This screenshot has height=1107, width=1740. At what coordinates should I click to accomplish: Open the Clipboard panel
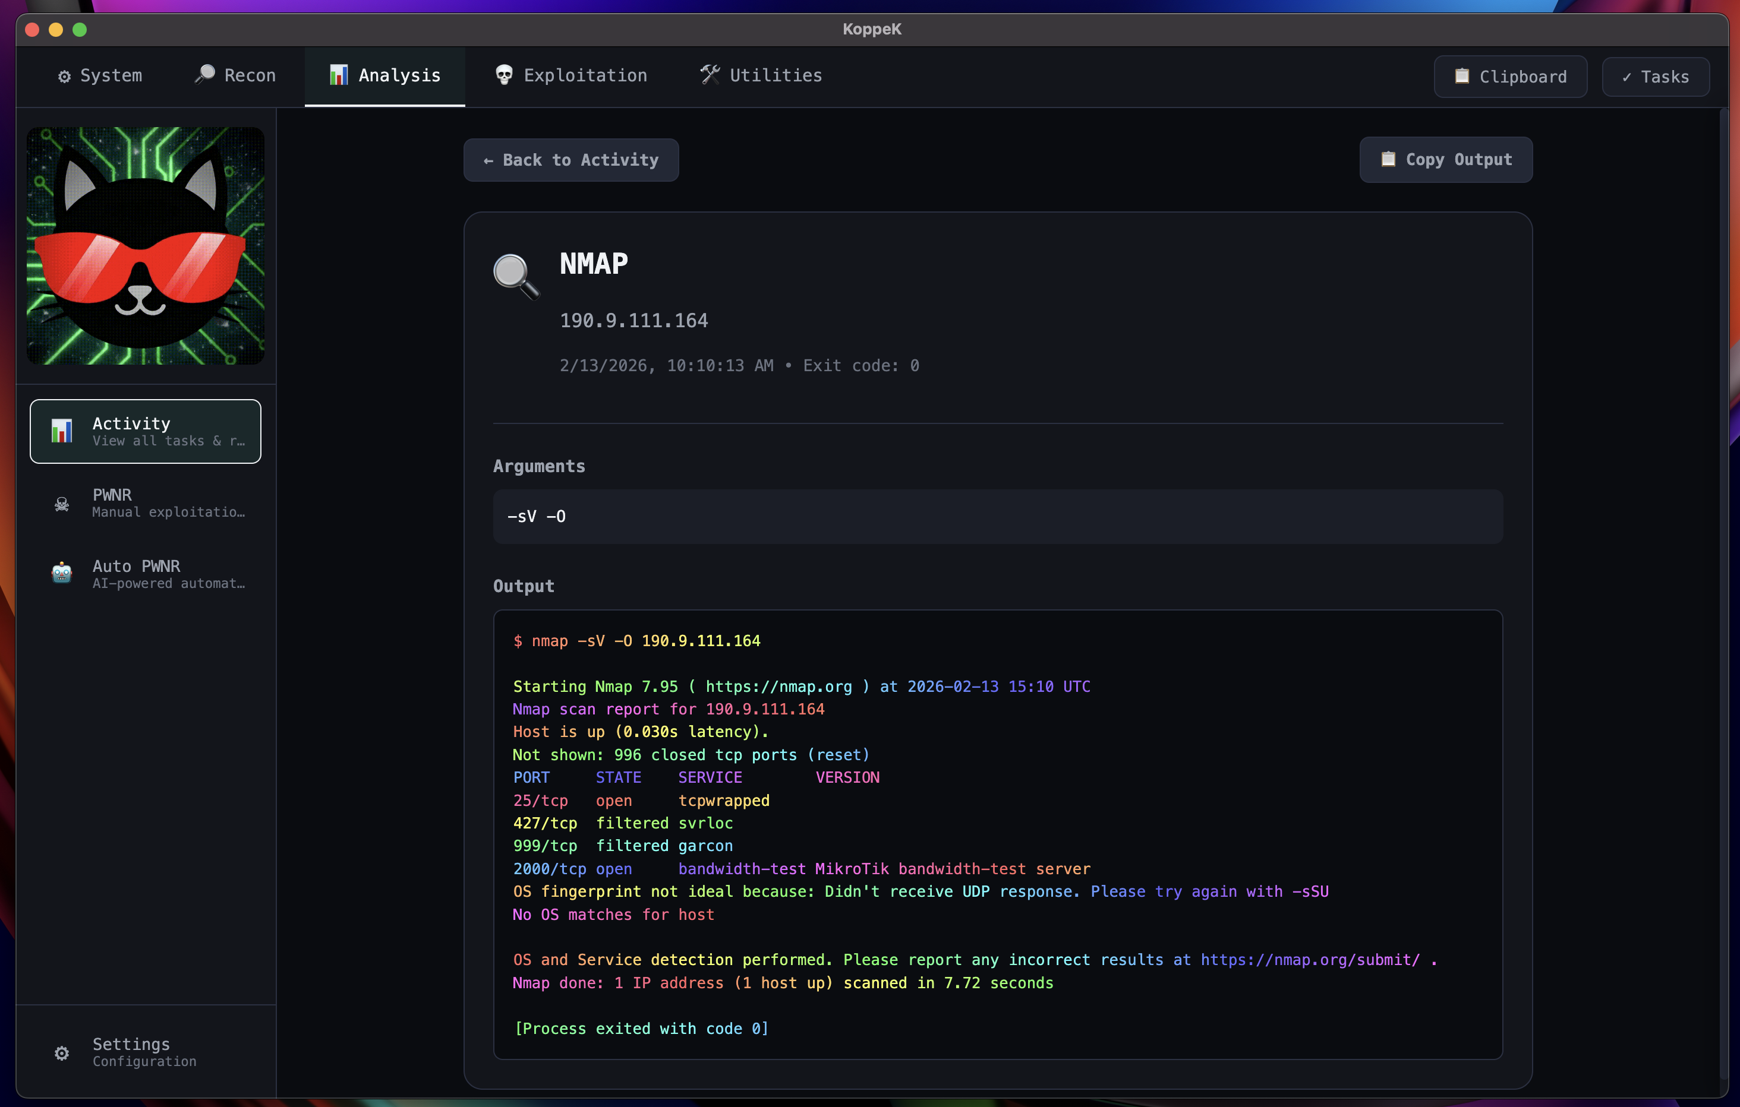(1510, 77)
